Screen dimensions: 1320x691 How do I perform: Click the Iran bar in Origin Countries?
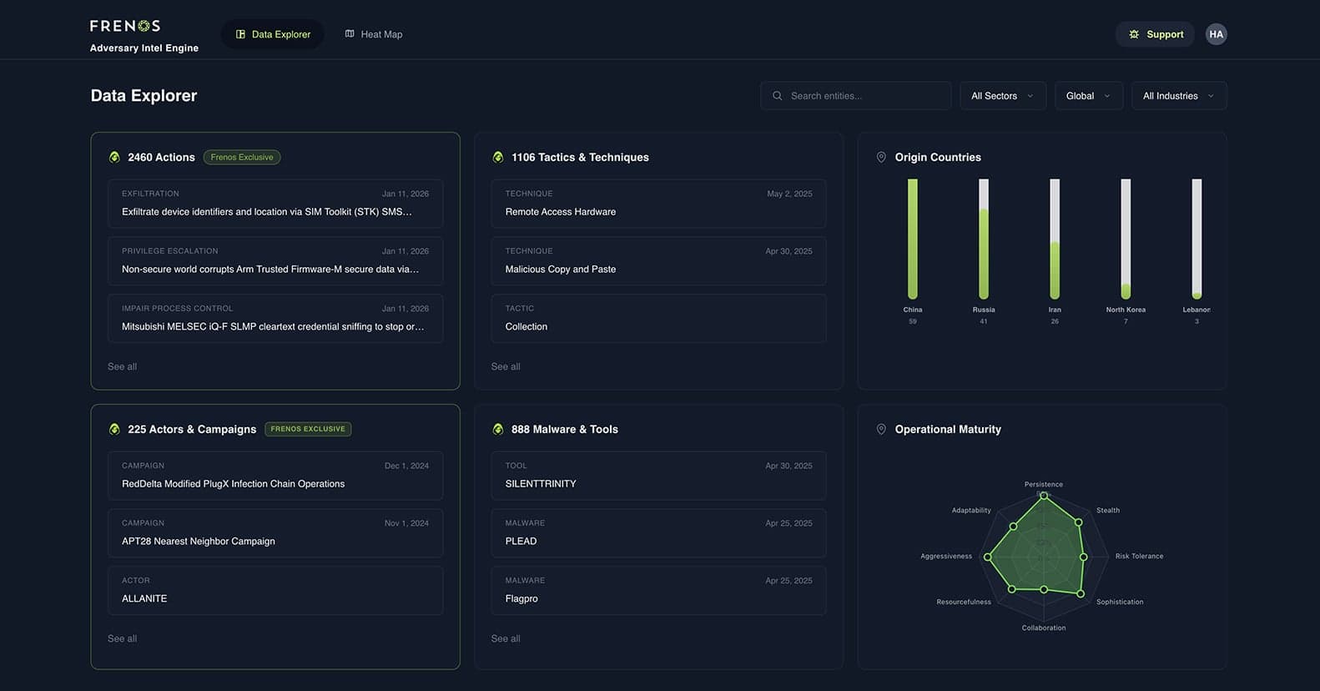pos(1055,240)
